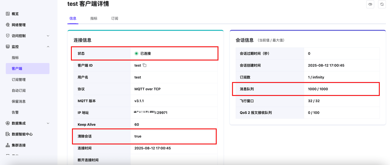Collapse the 监控 menu chevron
Viewport: 390px width, 165px height.
pos(48,47)
